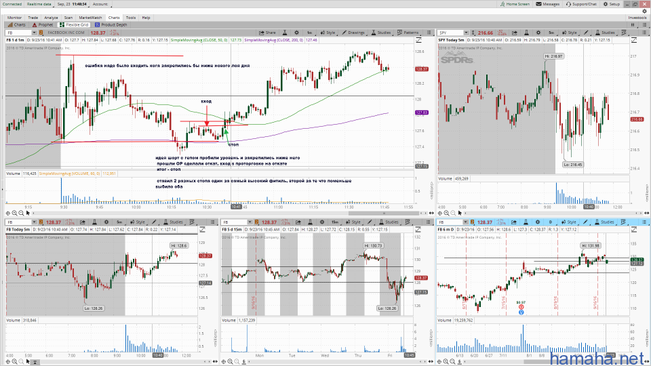651x366 pixels.
Task: Click the 10:41 time marker on main chart axis
Action: point(236,207)
